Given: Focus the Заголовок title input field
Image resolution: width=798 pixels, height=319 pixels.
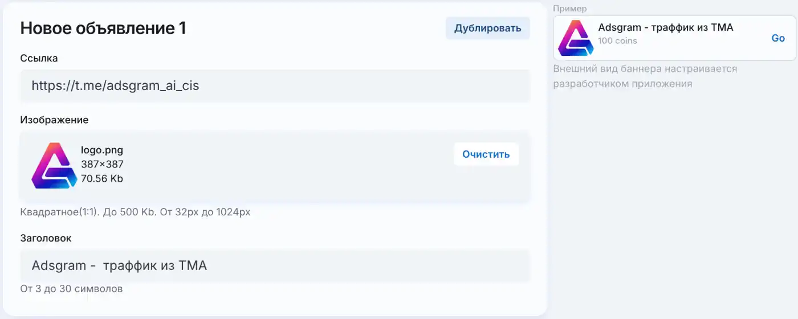Looking at the screenshot, I should (x=275, y=265).
